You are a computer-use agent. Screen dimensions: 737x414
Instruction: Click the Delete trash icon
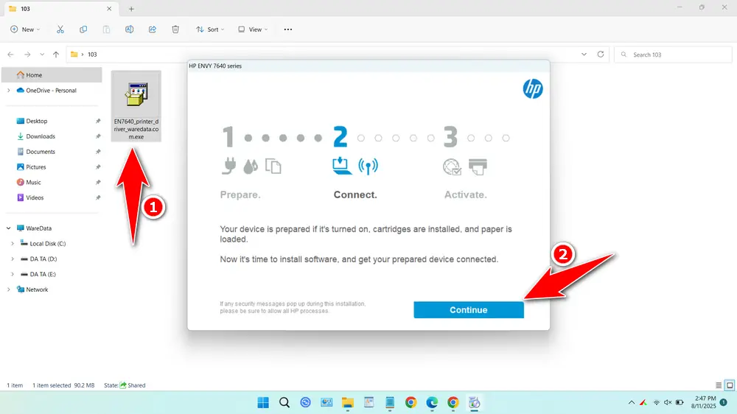175,29
